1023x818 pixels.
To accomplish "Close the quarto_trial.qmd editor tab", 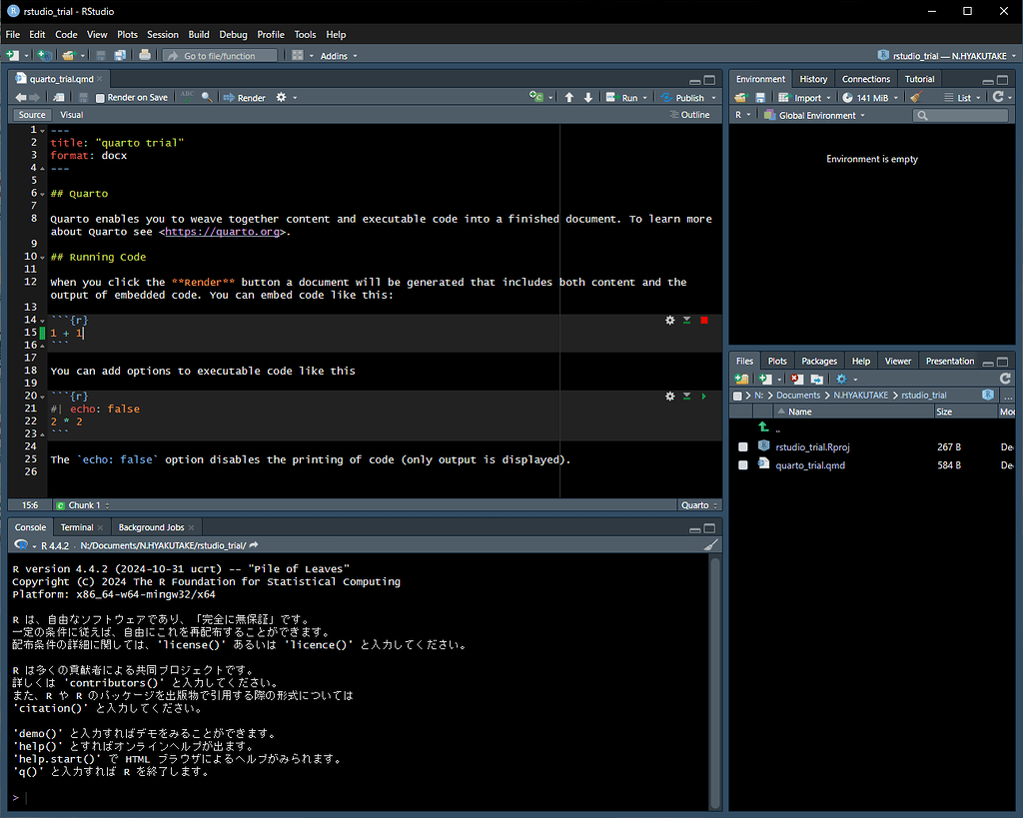I will [x=99, y=79].
